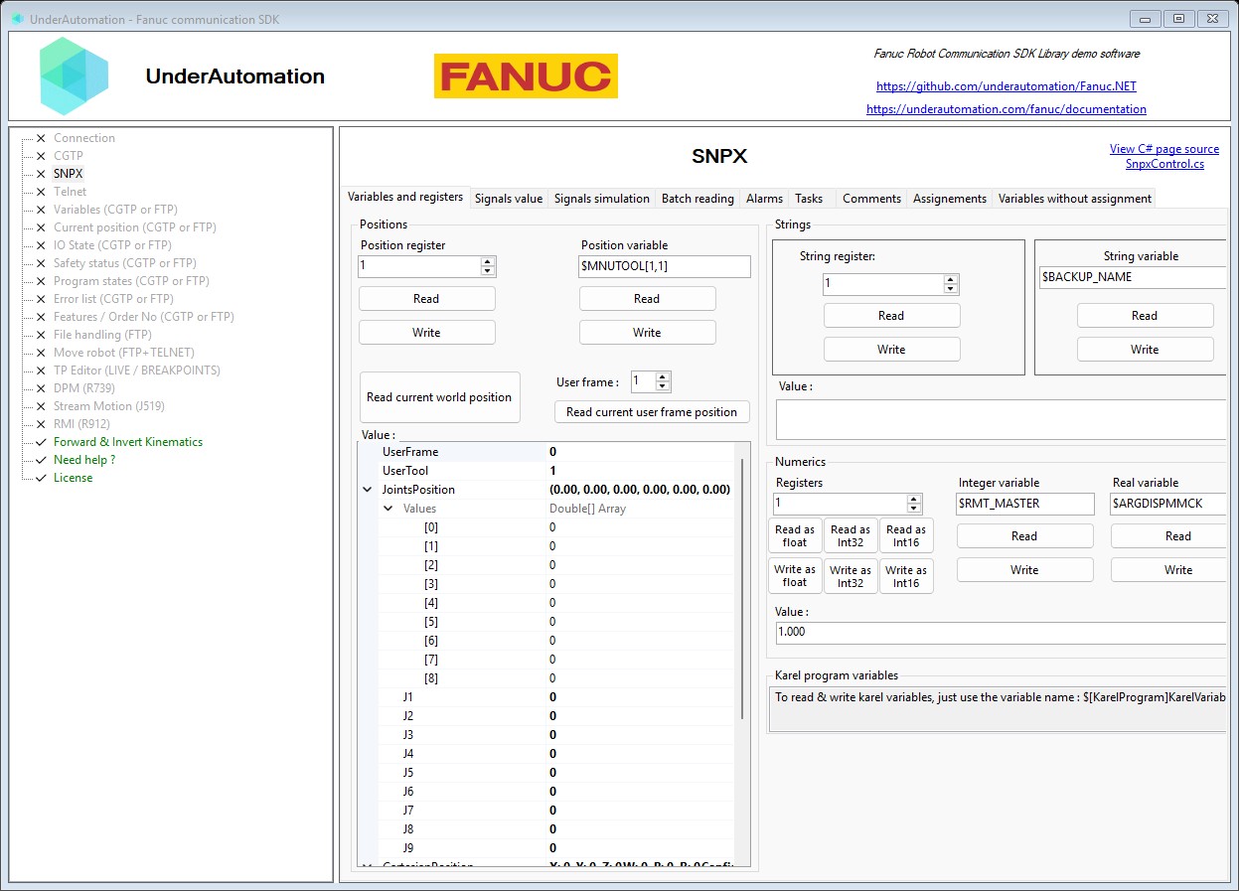Open the Tasks tab
This screenshot has height=891, width=1239.
(809, 199)
